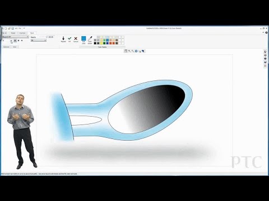This screenshot has width=269, height=201.
Task: Click the blue round view toolbar icon
Action: coord(136,51)
